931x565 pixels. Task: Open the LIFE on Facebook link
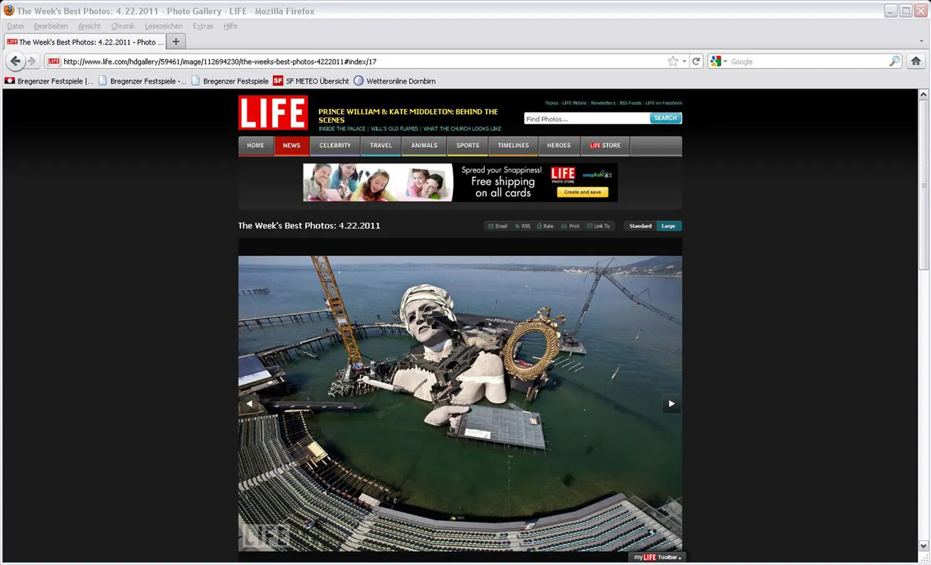(x=663, y=103)
